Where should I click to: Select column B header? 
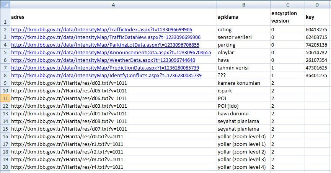244,5
